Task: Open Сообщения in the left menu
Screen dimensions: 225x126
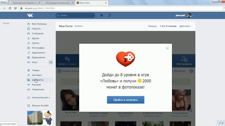Action: pos(38,34)
